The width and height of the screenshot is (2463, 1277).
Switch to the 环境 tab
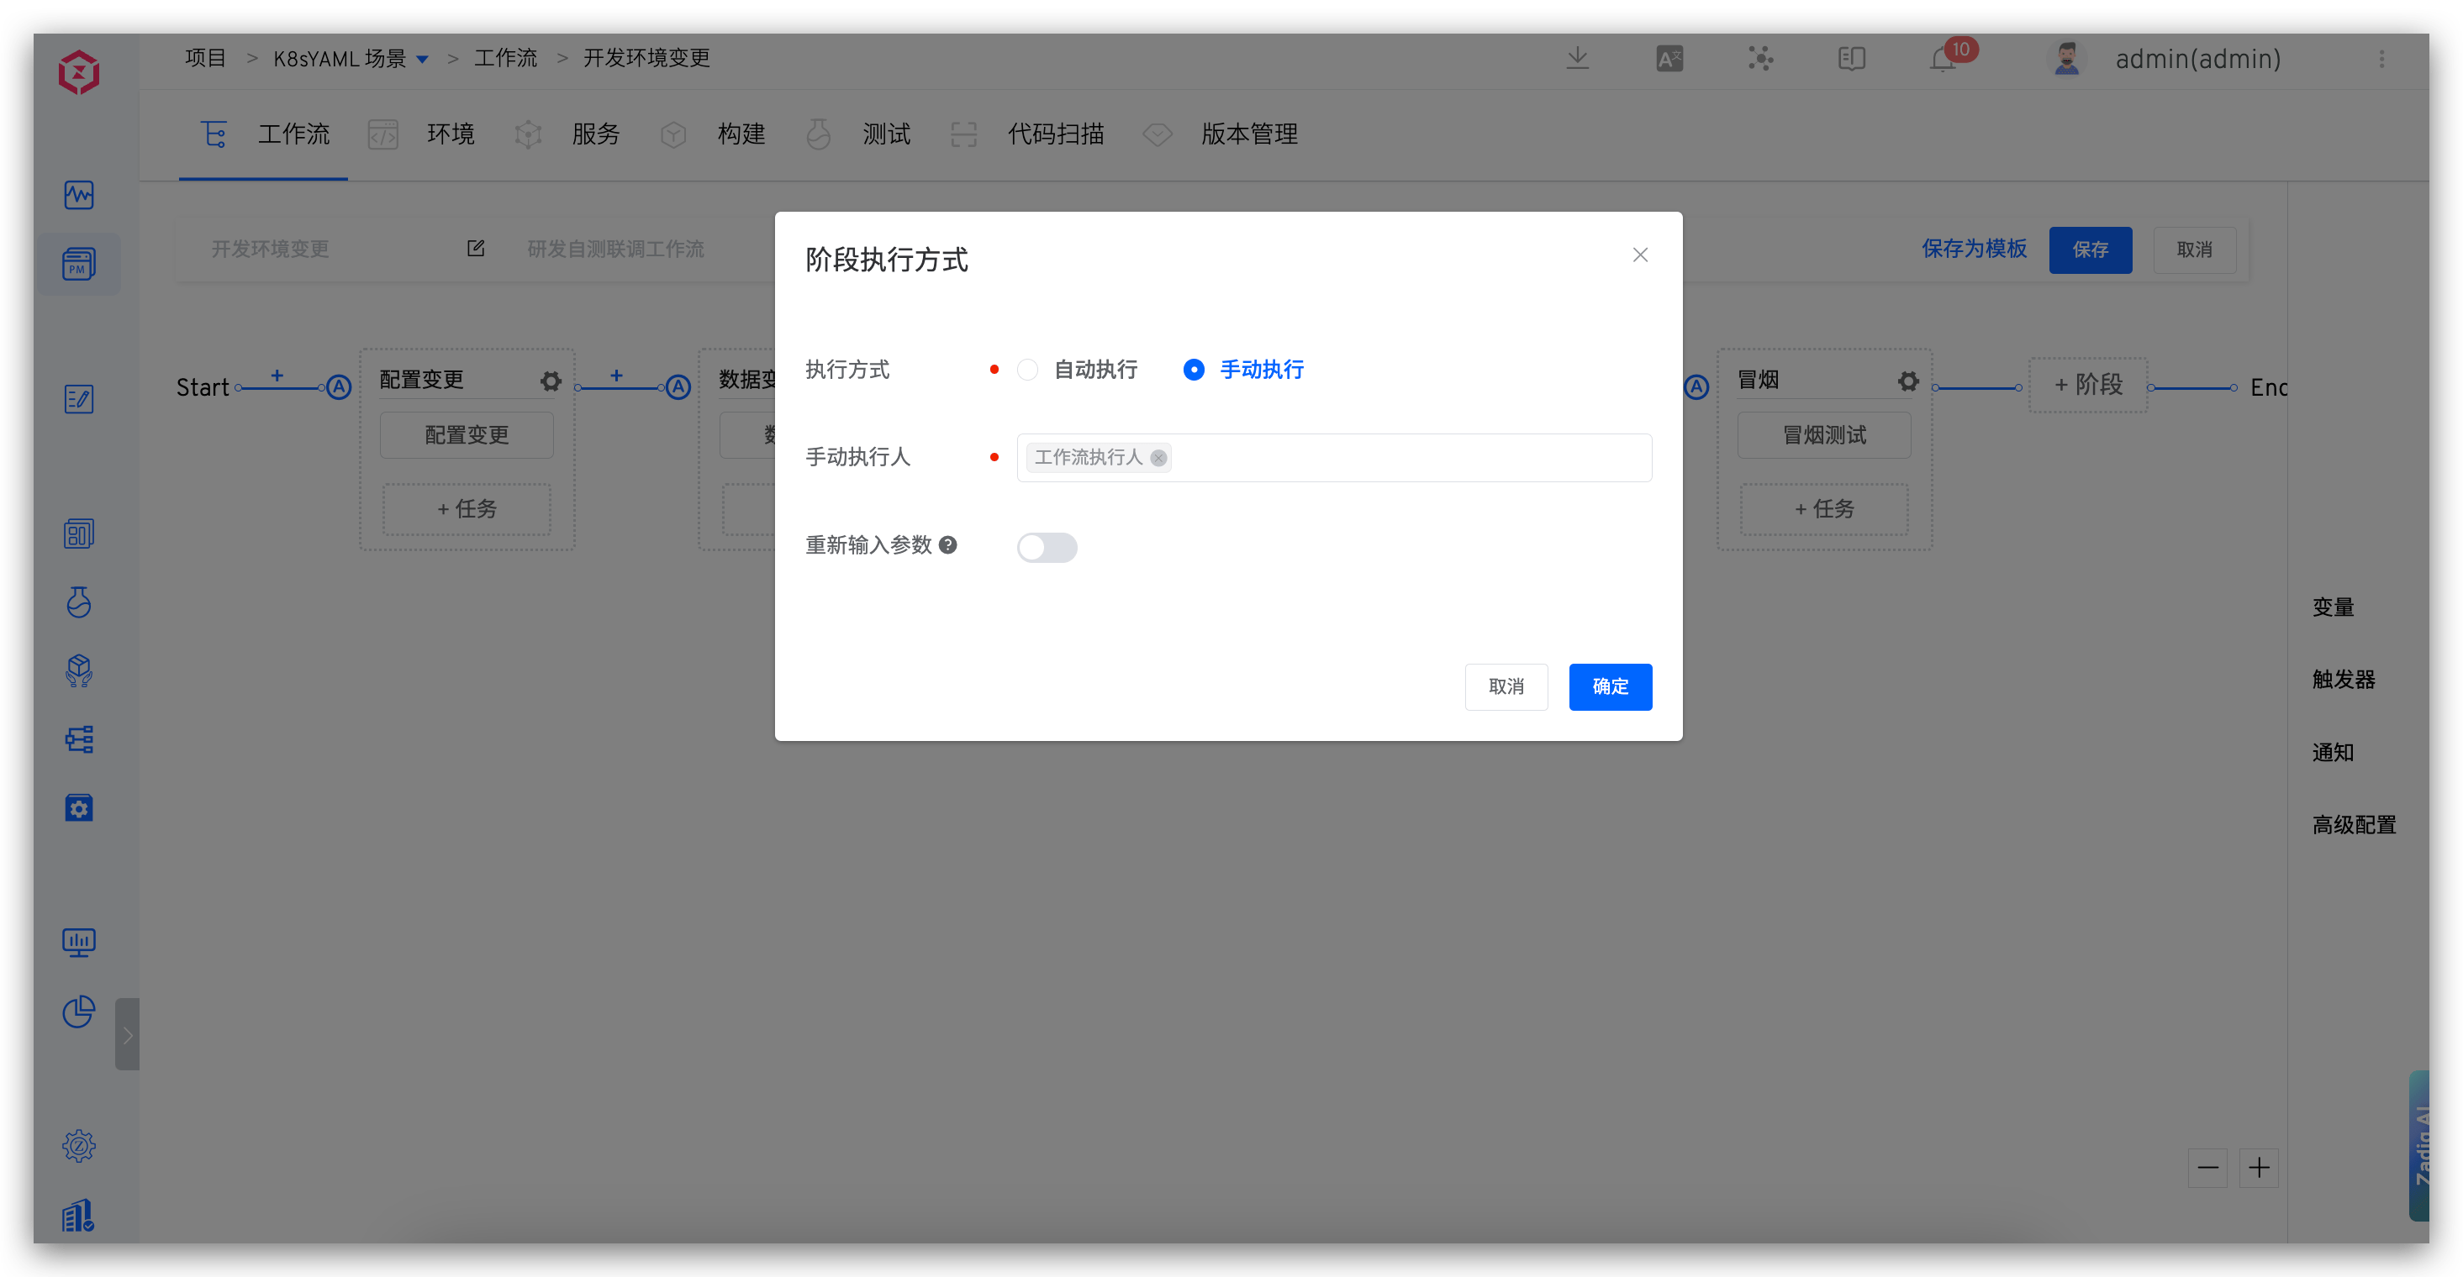(451, 134)
